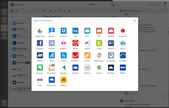Click the Upgrade link
Viewport: 169px width, 108px height.
click(x=154, y=4)
